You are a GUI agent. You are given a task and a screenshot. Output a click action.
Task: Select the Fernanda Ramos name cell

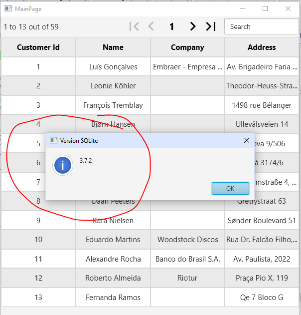(x=113, y=298)
